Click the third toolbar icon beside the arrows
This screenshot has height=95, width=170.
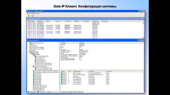pos(33,16)
